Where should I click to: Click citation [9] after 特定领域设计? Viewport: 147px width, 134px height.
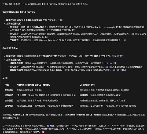pyautogui.click(x=107, y=63)
